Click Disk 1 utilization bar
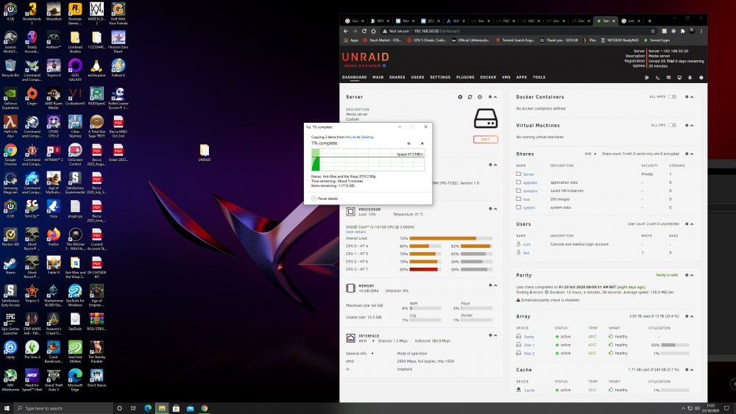This screenshot has height=414, width=736. [x=675, y=345]
